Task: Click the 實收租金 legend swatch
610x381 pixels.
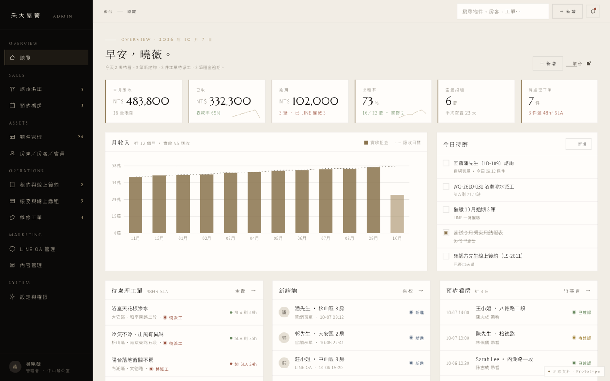Action: pyautogui.click(x=366, y=142)
